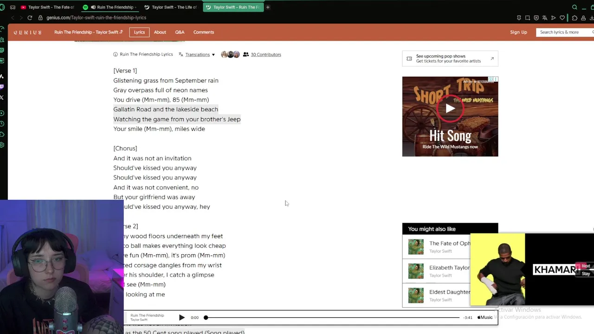The width and height of the screenshot is (594, 334).
Task: Switch to the YouTube Taylor Swift Fate tab
Action: click(48, 7)
